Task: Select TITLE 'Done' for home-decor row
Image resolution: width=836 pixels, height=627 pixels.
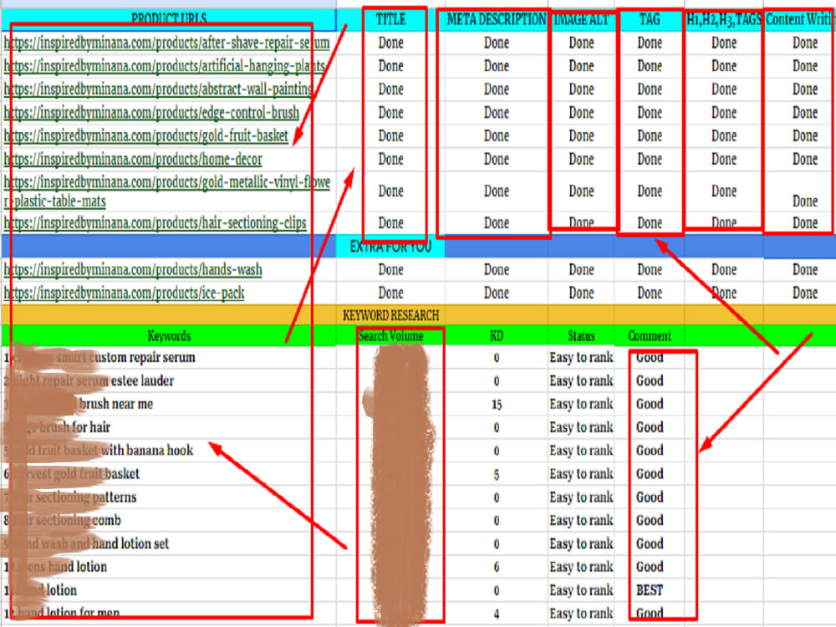Action: click(x=390, y=160)
